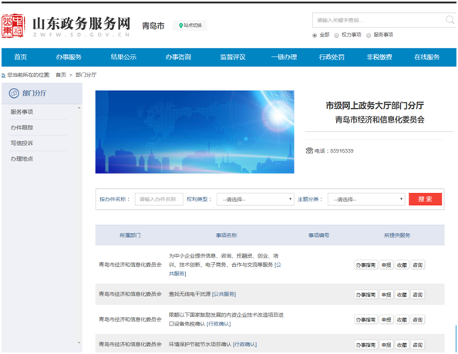Click the blue city skyline banner image
Image resolution: width=458 pixels, height=354 pixels.
(x=194, y=132)
